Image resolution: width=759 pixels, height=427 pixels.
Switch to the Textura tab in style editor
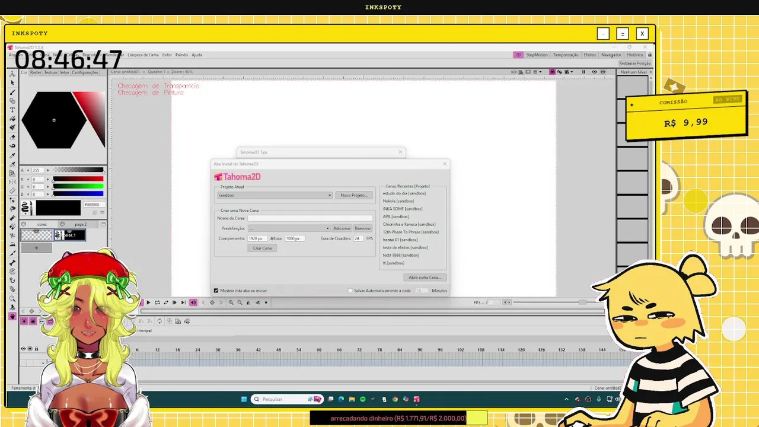(x=50, y=72)
